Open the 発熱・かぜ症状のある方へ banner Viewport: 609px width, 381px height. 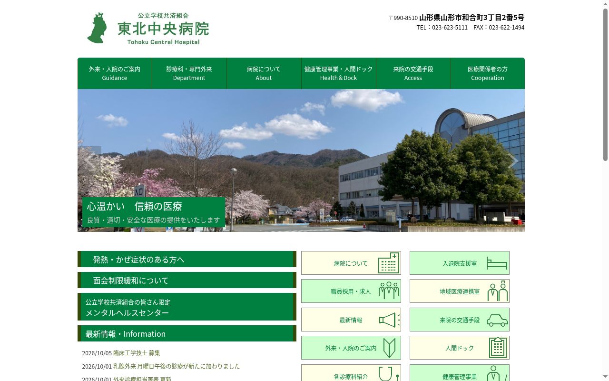tap(187, 259)
